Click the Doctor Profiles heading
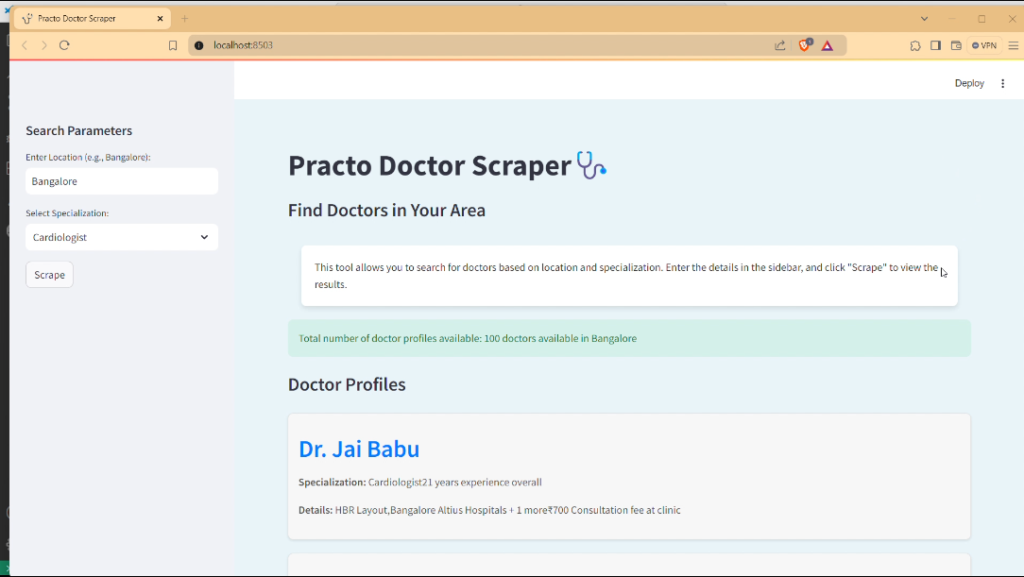The height and width of the screenshot is (577, 1024). [x=347, y=384]
